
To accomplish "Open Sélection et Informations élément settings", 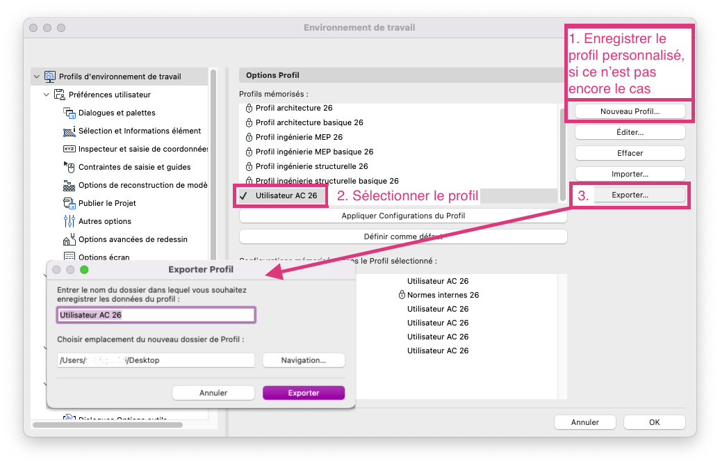I will coord(140,131).
